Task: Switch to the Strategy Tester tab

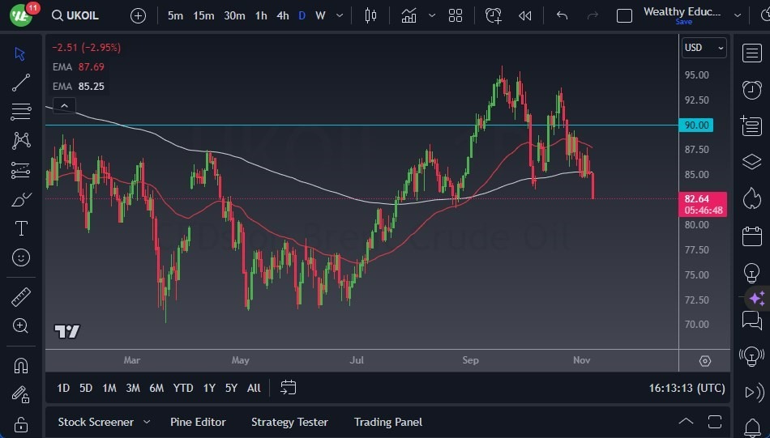Action: coord(289,422)
